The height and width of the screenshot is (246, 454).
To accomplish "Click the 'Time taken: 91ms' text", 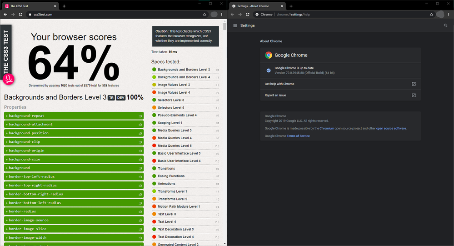I will (x=164, y=52).
